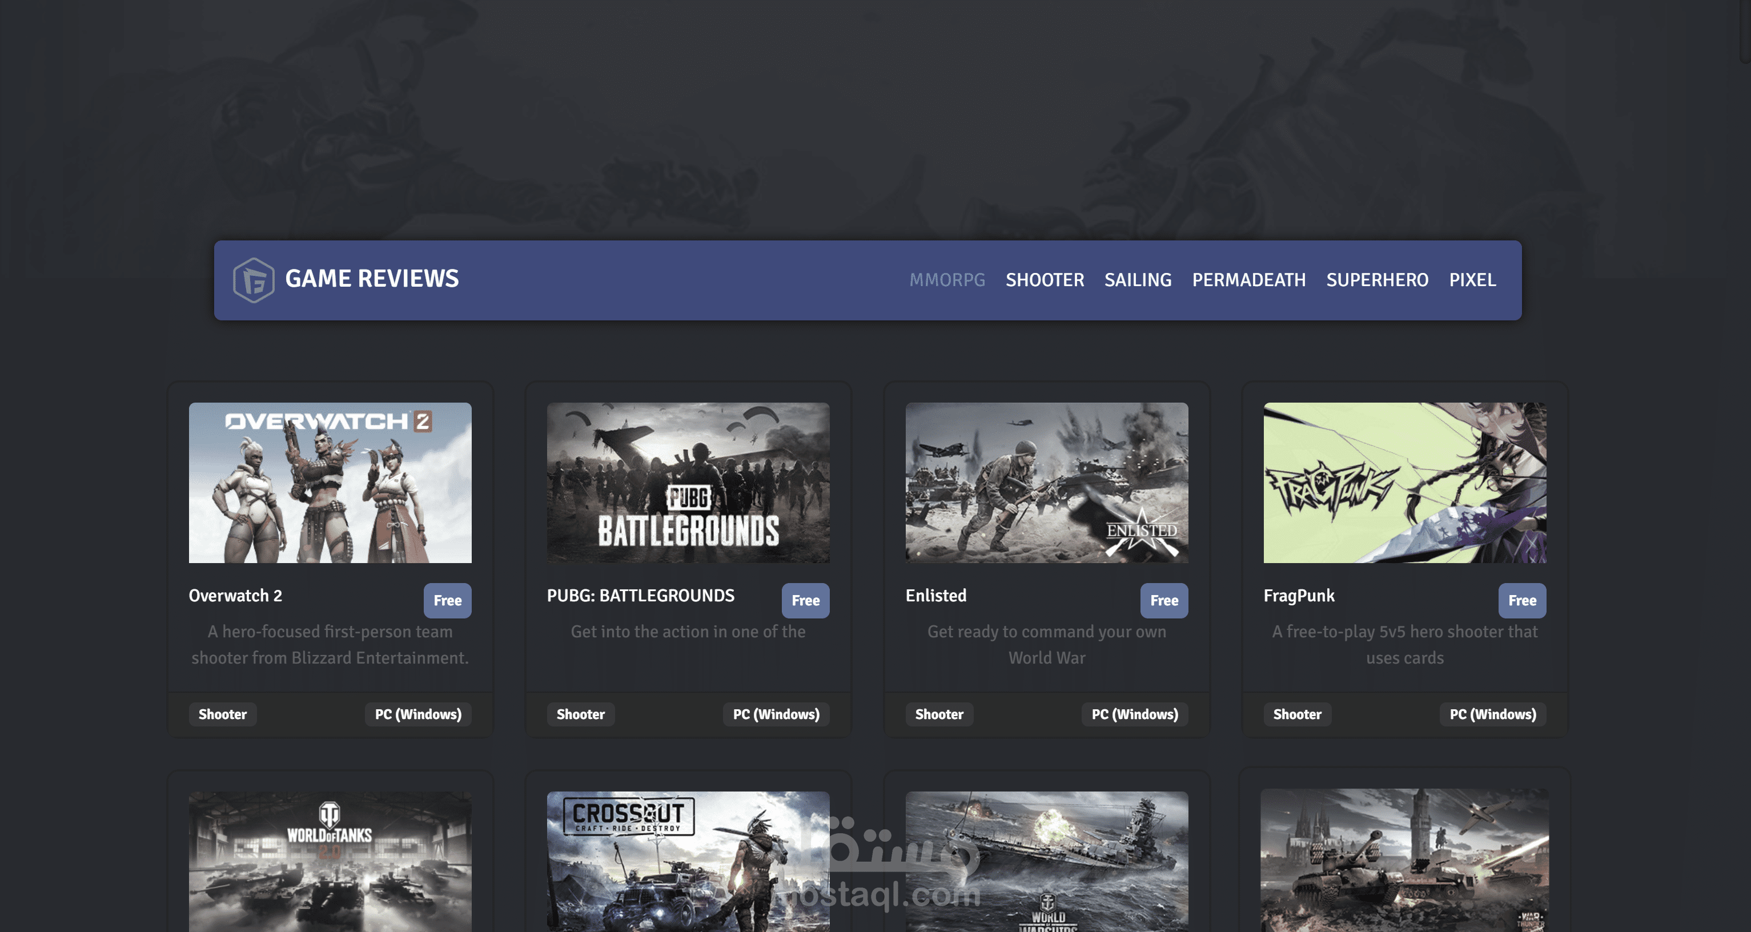
Task: Click PC (Windows) tag on FragPunk card
Action: click(1493, 714)
